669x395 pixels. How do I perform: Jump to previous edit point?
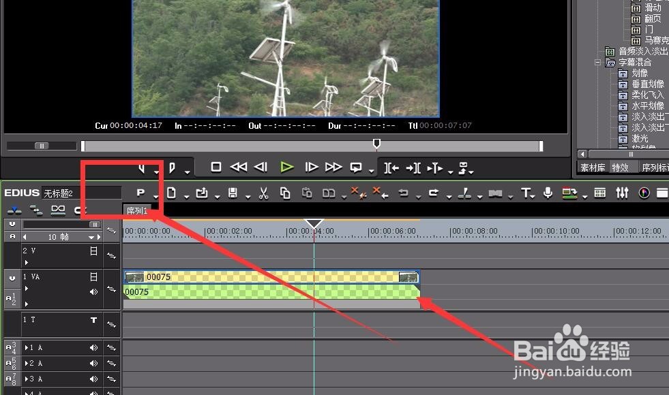(391, 168)
